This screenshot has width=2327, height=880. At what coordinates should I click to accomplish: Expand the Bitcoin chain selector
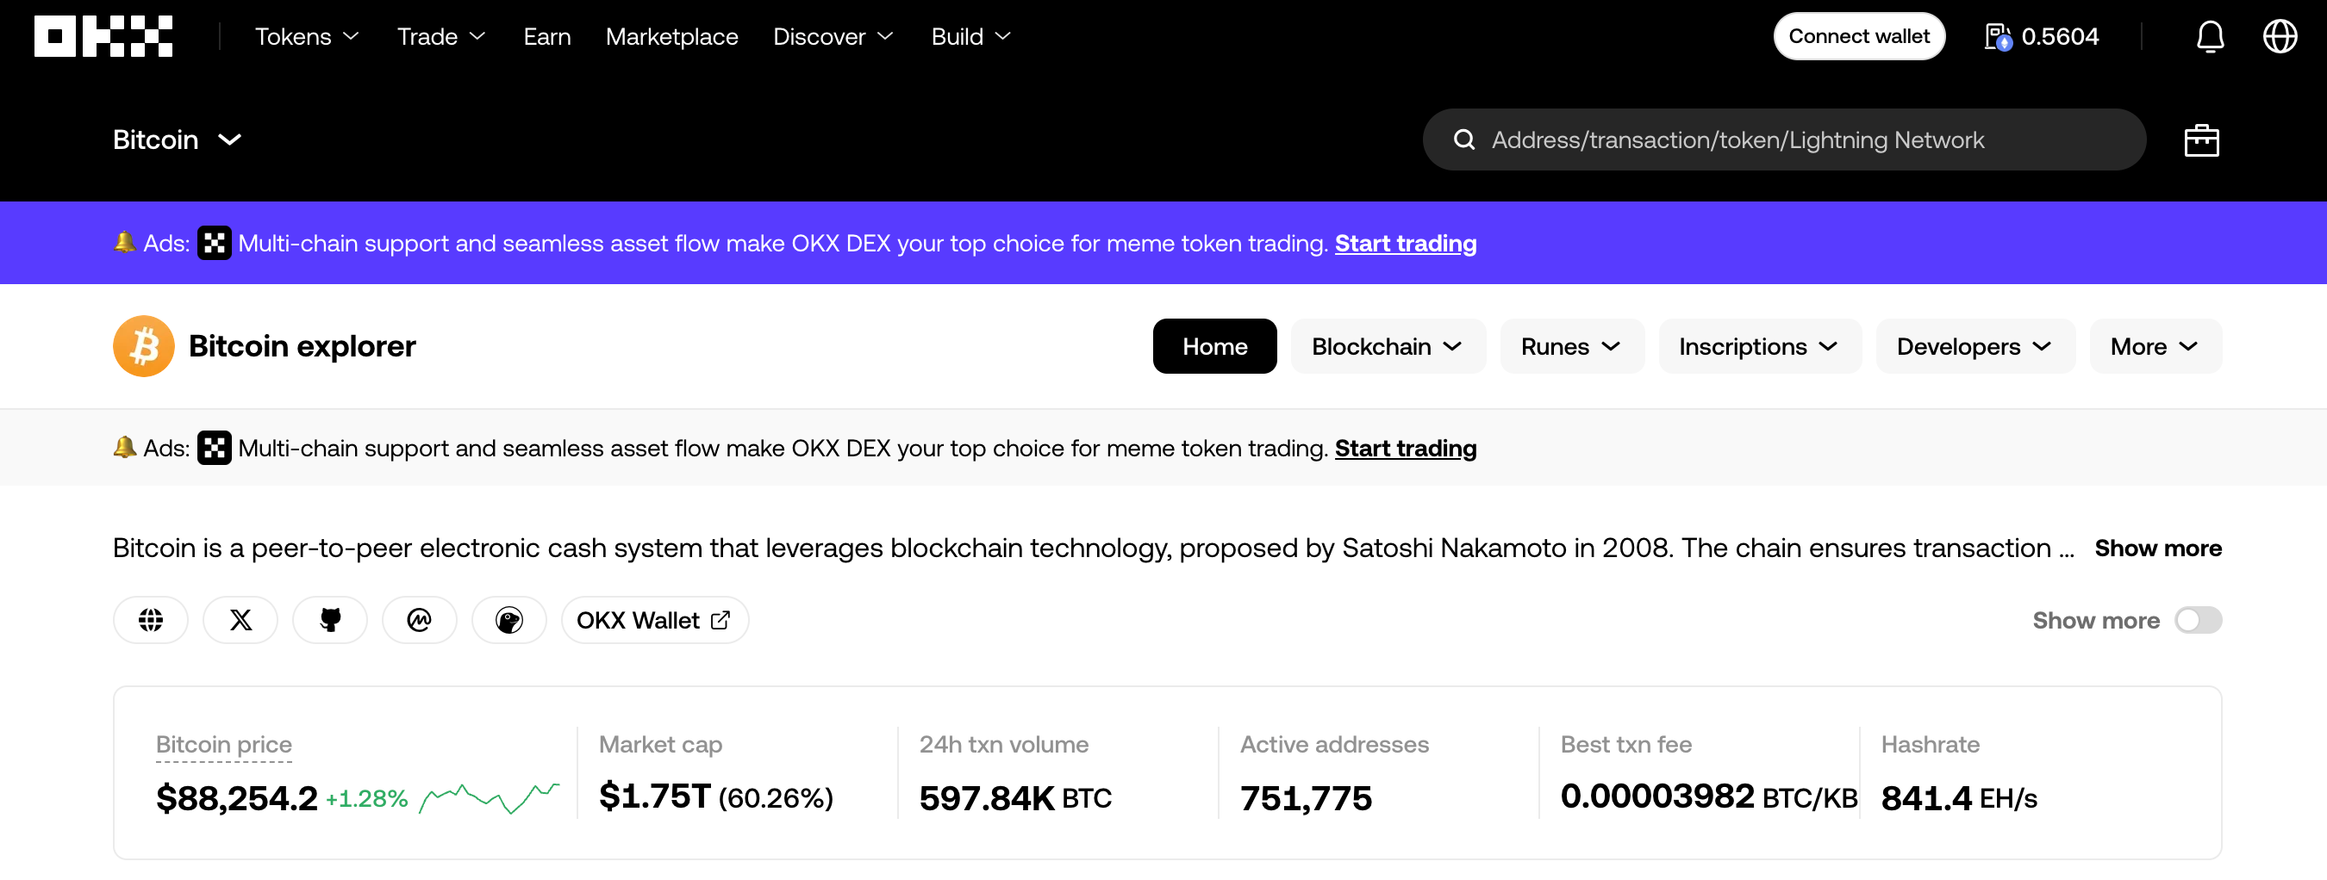177,139
